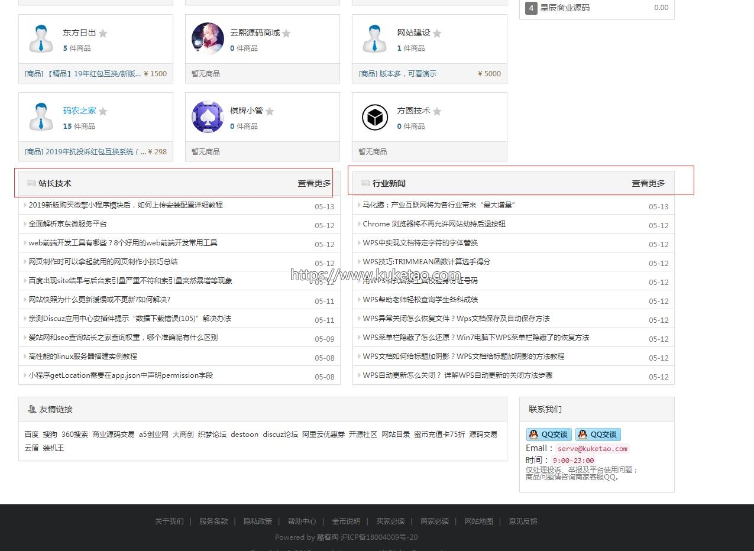Open the 马化腾 产业互联网 news article
Viewport: 754px width, 551px height.
[x=439, y=205]
